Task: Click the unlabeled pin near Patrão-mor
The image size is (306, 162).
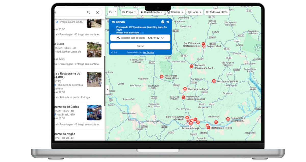Action: (216, 122)
